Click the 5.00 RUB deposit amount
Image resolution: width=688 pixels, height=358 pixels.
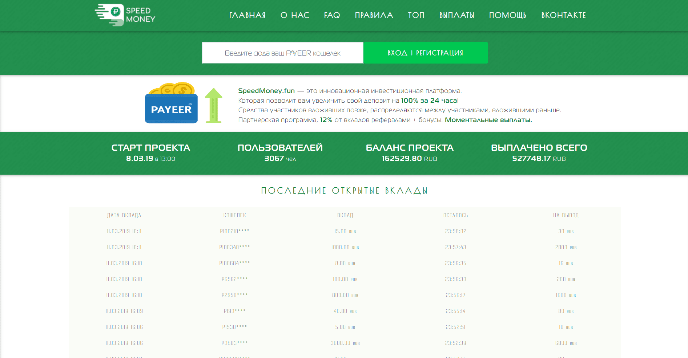[345, 327]
